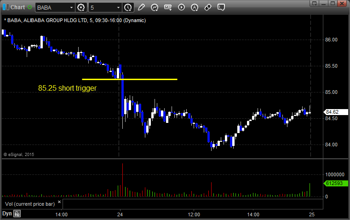
Task: Click the '85.25 short trigger' annotation text
Action: click(67, 88)
